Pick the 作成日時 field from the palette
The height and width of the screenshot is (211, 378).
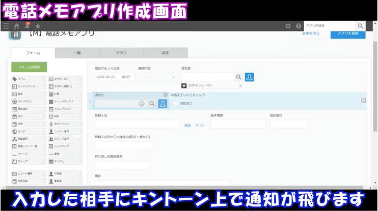(x=29, y=181)
